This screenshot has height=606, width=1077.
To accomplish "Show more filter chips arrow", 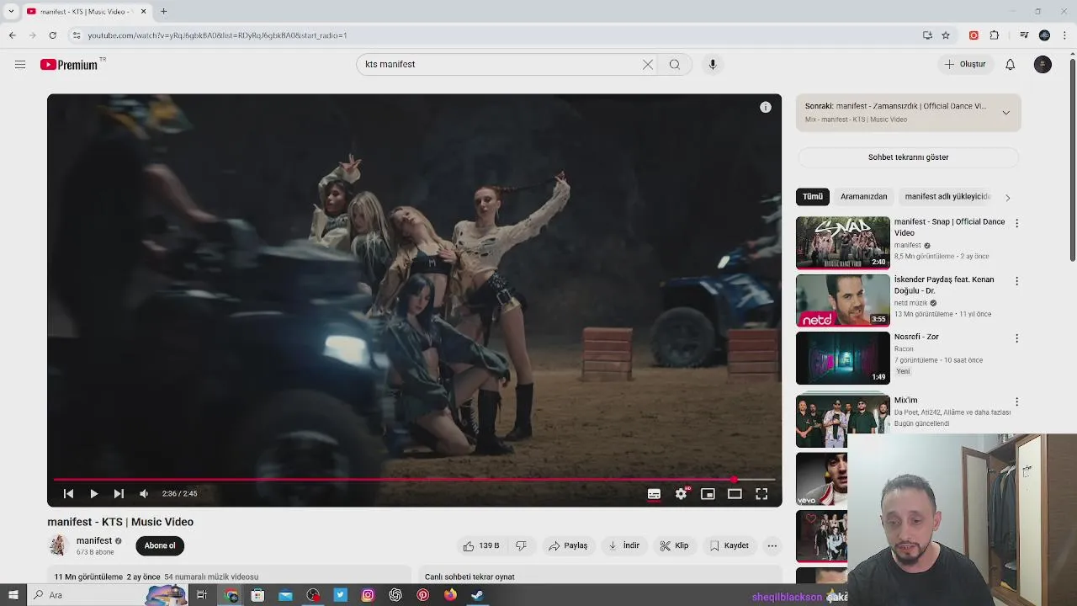I will pyautogui.click(x=1007, y=197).
